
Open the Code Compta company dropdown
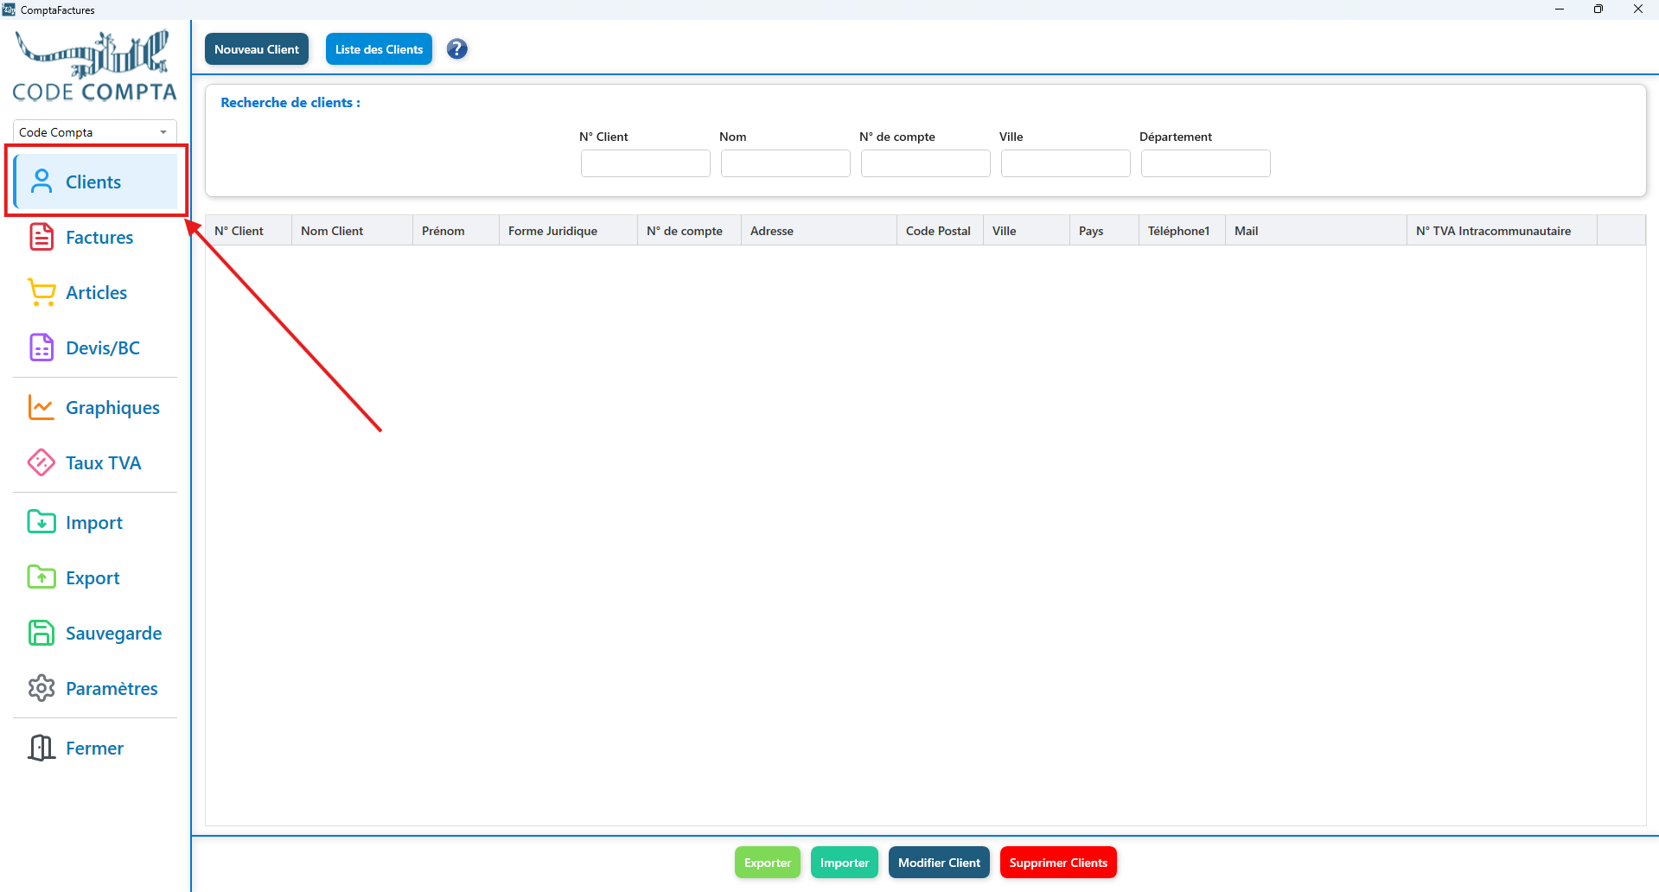pos(95,132)
